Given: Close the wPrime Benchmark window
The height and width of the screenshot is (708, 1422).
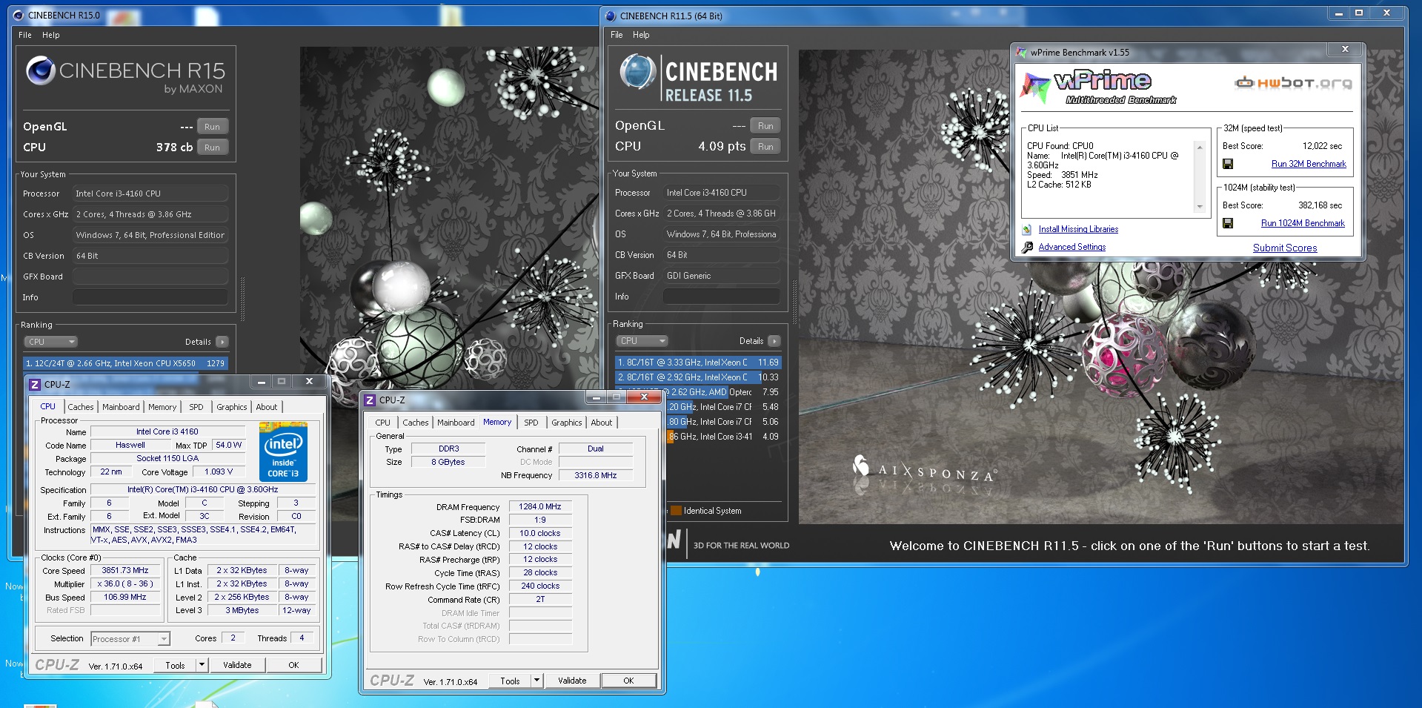Looking at the screenshot, I should click(x=1345, y=50).
